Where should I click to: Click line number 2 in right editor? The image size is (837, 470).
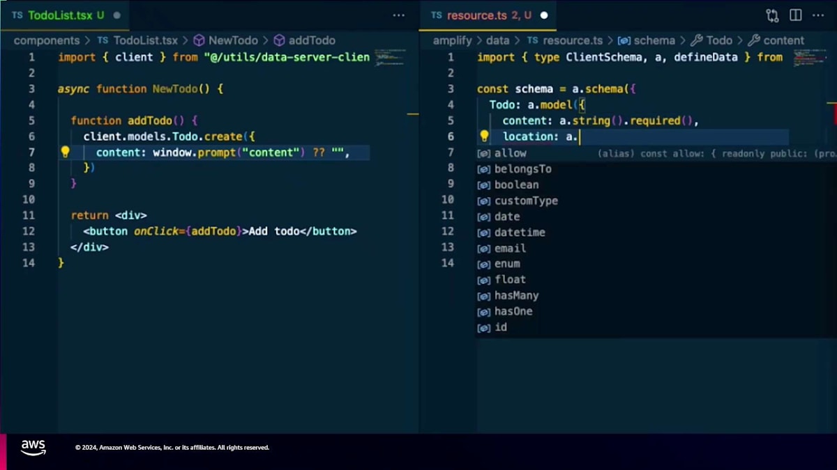click(450, 73)
